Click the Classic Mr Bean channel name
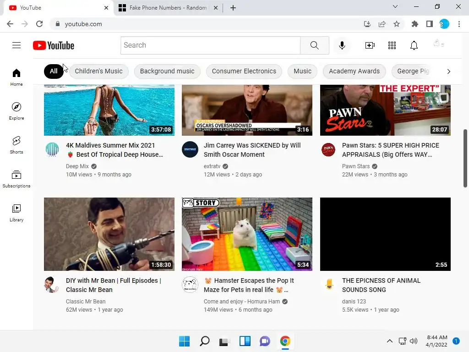Image resolution: width=469 pixels, height=352 pixels. pyautogui.click(x=86, y=302)
